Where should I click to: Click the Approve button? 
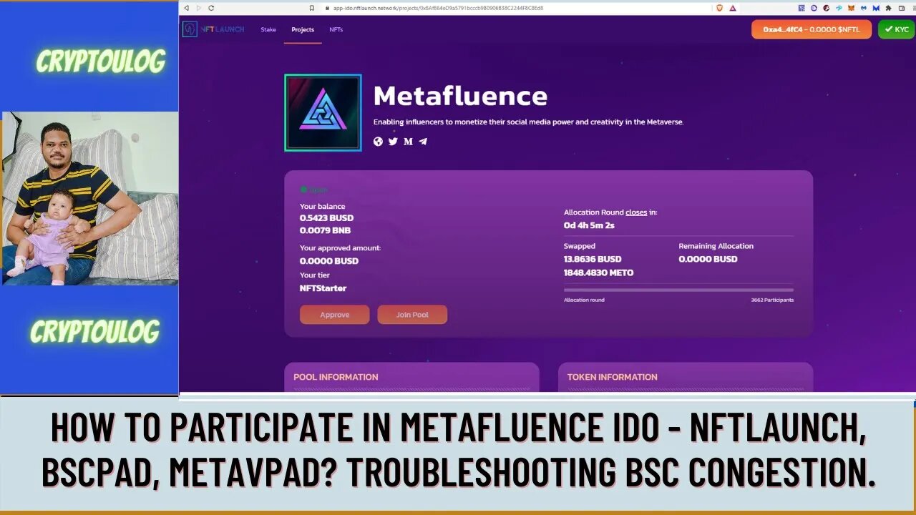pyautogui.click(x=335, y=315)
